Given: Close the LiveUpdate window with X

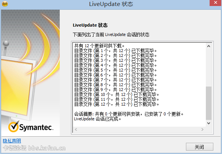Looking at the screenshot, I should click(x=216, y=3).
